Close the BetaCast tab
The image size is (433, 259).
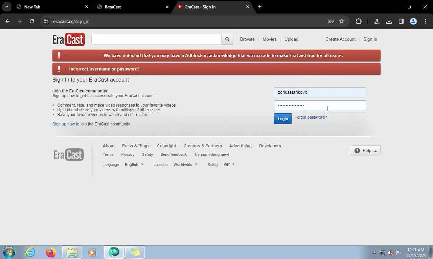click(167, 7)
